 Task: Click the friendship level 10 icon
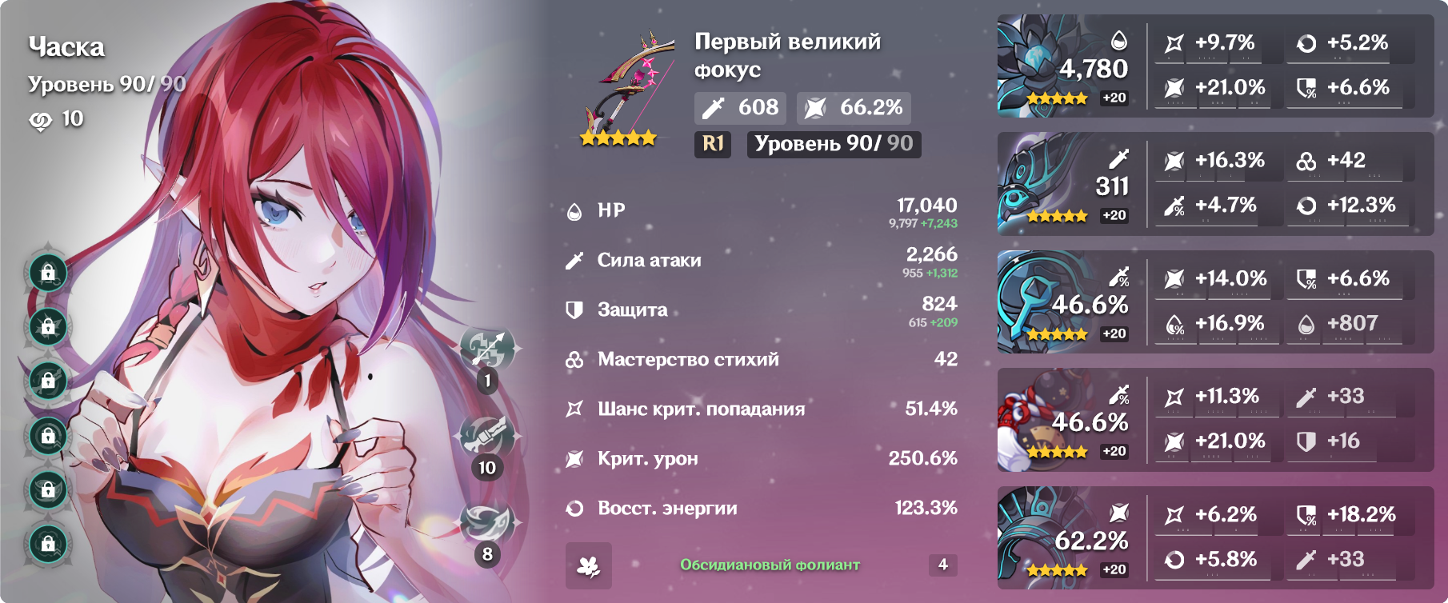click(x=41, y=120)
